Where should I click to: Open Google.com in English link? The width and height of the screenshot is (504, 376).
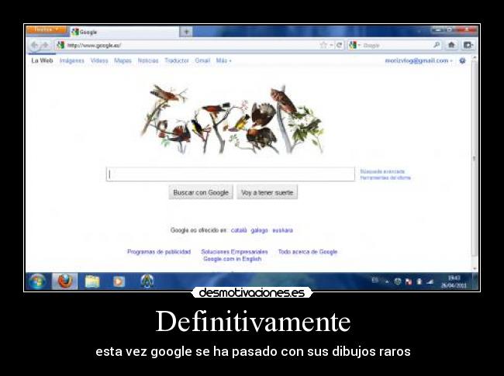232,259
